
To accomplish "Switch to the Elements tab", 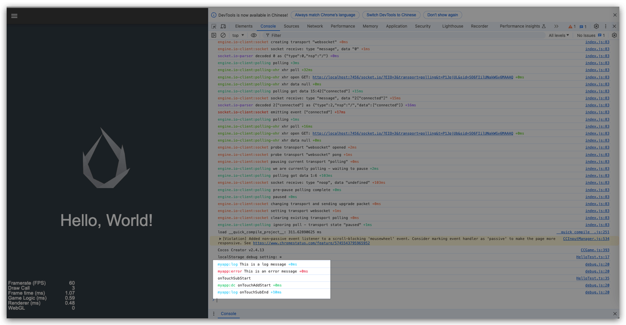I will coord(244,26).
